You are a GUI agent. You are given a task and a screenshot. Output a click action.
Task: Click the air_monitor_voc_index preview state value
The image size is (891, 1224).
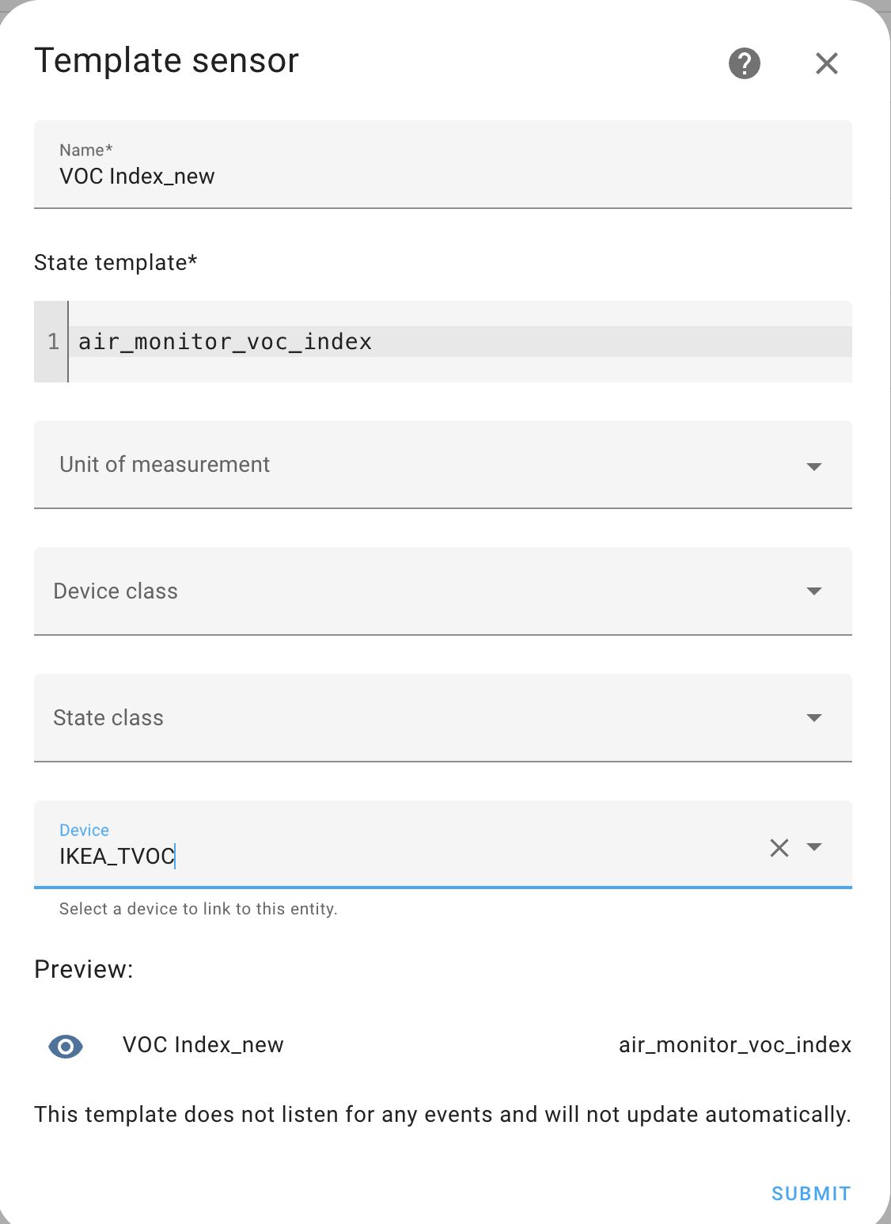coord(734,1045)
